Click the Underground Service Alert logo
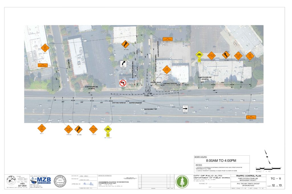This screenshot has height=194, width=292. pos(11,181)
